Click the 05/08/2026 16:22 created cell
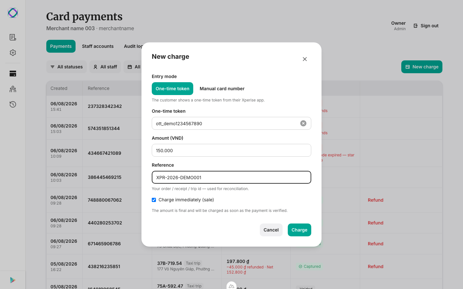The height and width of the screenshot is (289, 463). [x=64, y=267]
